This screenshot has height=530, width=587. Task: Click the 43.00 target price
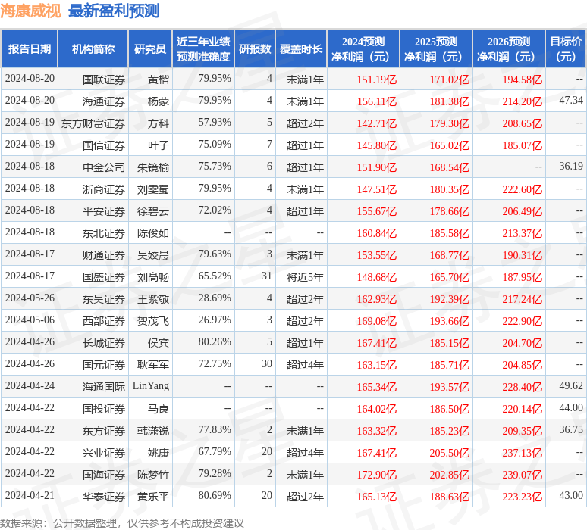click(571, 496)
